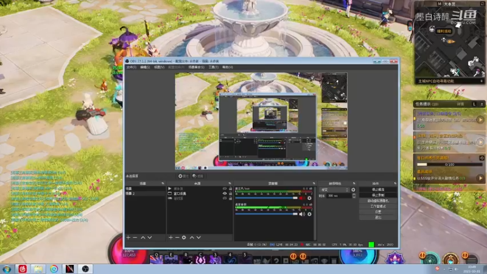487x274 pixels.
Task: Click the Stop Streaming button
Action: point(378,189)
